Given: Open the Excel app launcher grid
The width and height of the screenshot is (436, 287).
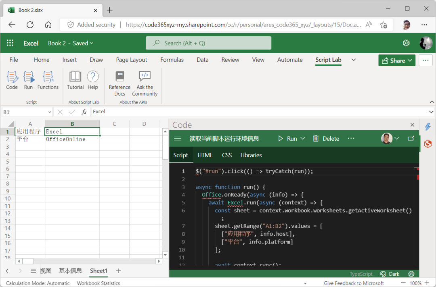Looking at the screenshot, I should click(10, 43).
